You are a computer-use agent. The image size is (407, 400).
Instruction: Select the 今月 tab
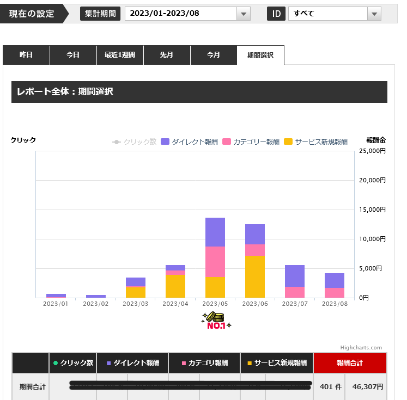click(x=214, y=55)
